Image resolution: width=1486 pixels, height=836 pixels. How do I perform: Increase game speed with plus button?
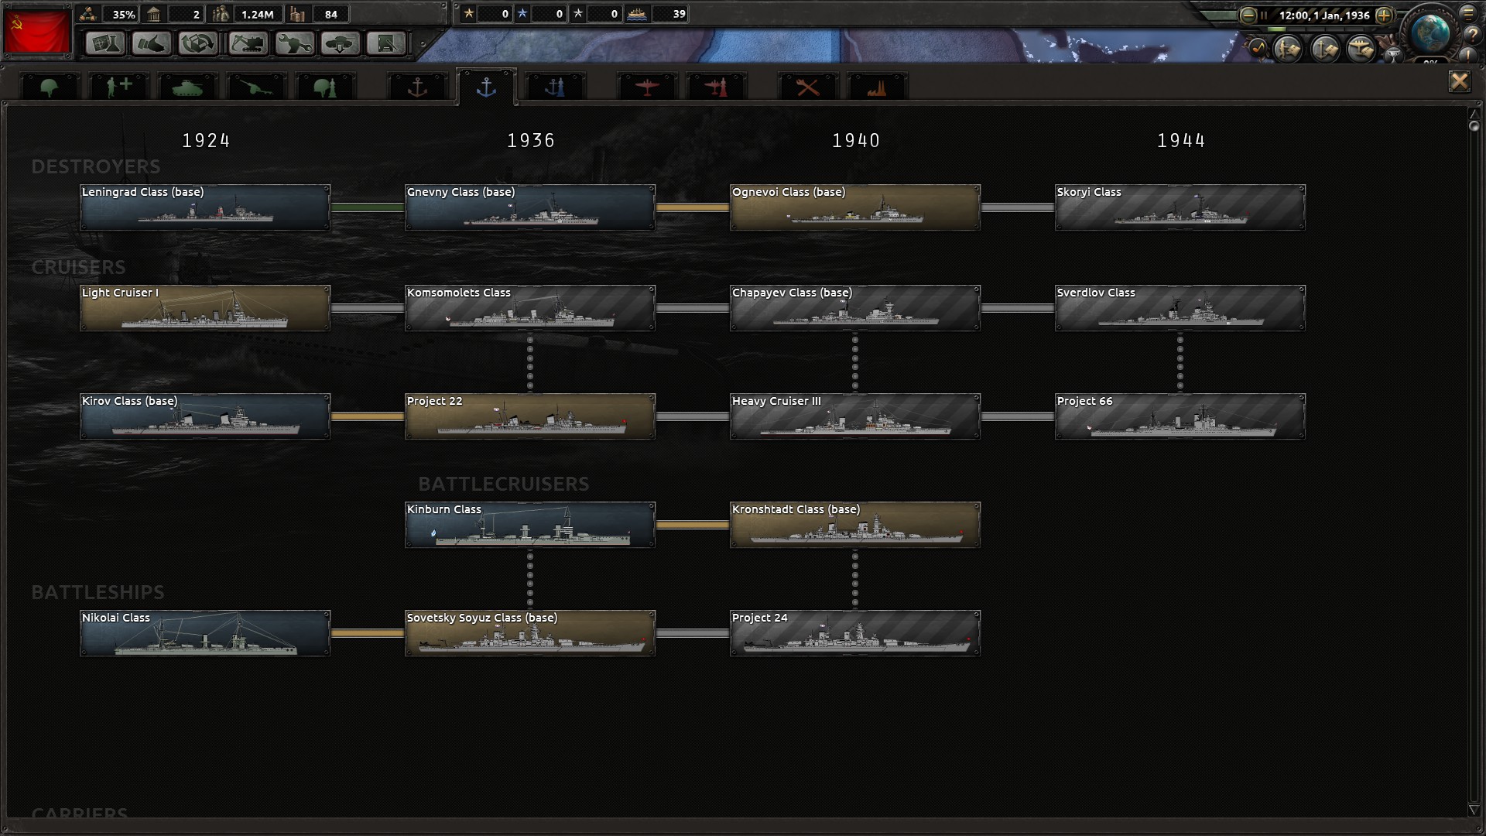tap(1384, 15)
